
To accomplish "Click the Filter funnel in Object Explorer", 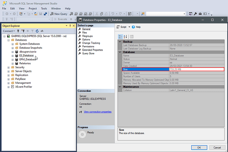I will pos(32,31).
